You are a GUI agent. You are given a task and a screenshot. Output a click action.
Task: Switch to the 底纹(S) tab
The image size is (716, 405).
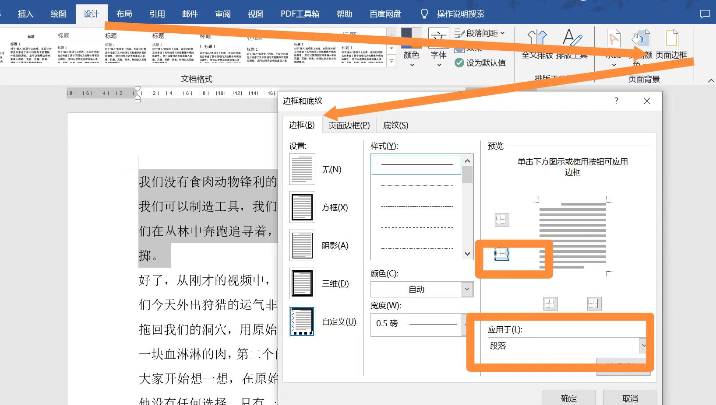[x=395, y=126]
